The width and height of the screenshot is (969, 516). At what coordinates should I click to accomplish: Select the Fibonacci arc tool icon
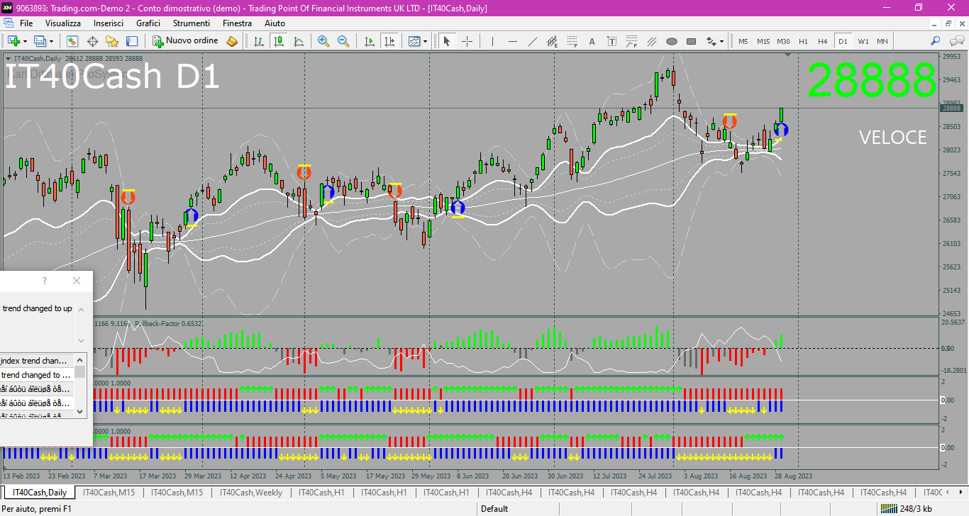tap(632, 41)
